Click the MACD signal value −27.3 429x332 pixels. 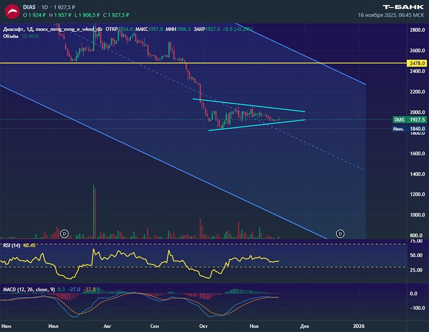tap(90, 290)
